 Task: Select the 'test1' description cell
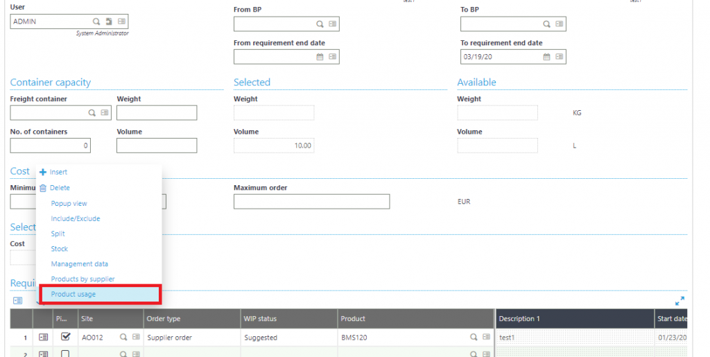pyautogui.click(x=575, y=338)
